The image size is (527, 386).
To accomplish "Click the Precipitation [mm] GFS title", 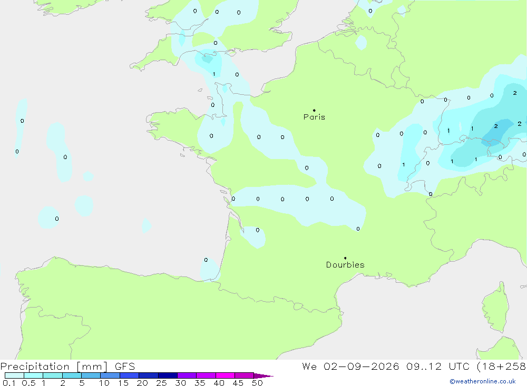I will click(67, 367).
